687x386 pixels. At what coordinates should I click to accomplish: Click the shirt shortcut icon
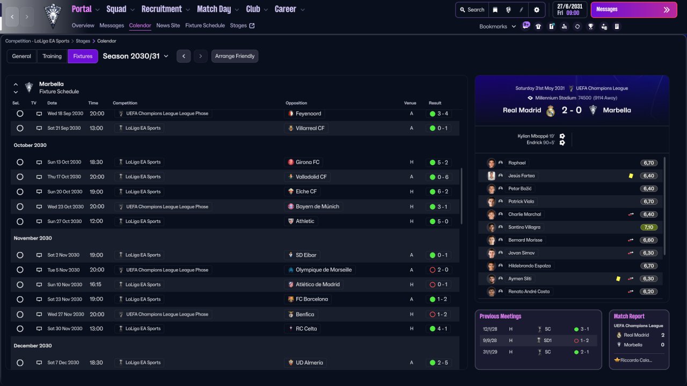click(x=538, y=26)
